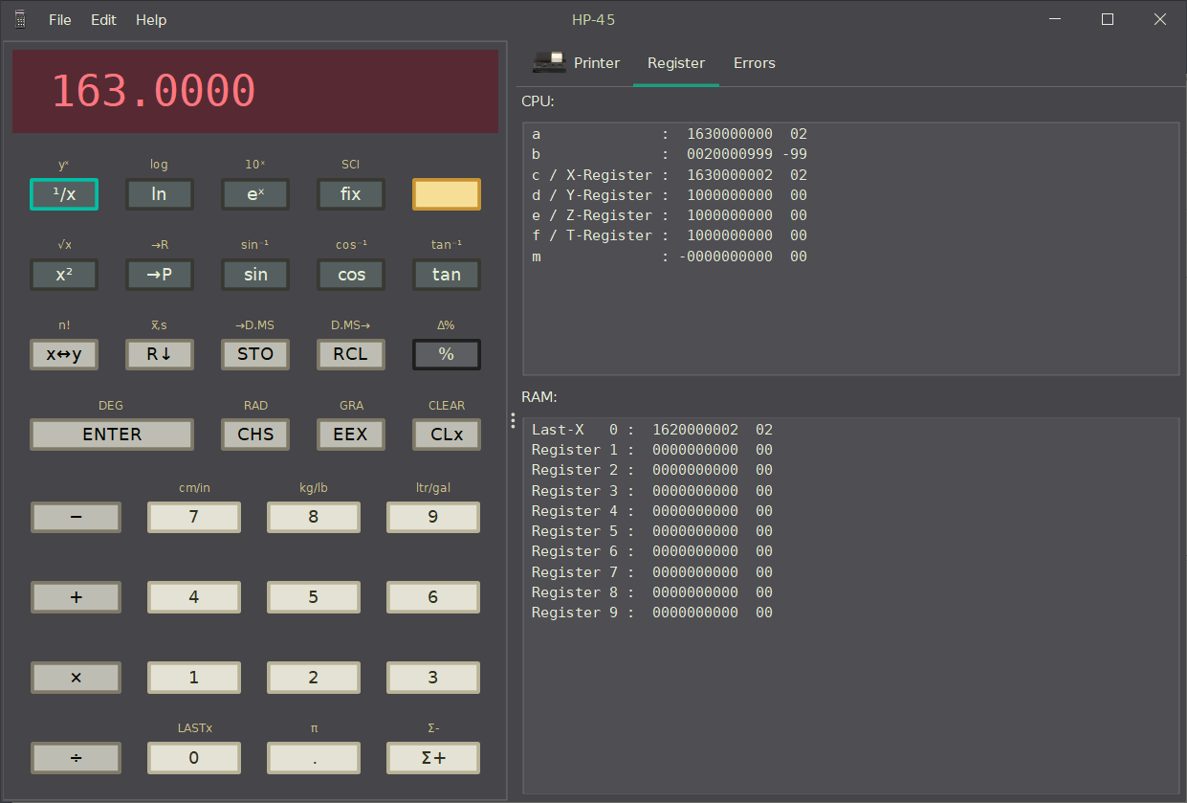
Task: Click the x² key
Action: coord(64,275)
